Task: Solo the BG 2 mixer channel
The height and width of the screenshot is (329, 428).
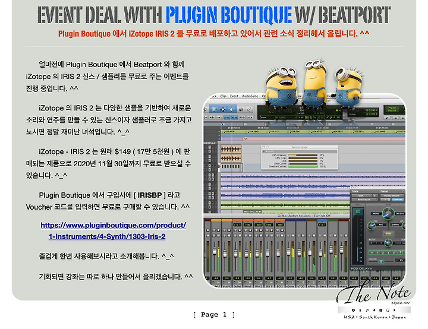Action: coord(278,235)
